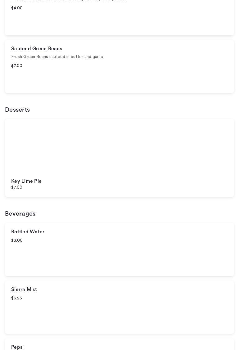Open the Sierra Mist item title
The image size is (239, 350).
point(24,289)
